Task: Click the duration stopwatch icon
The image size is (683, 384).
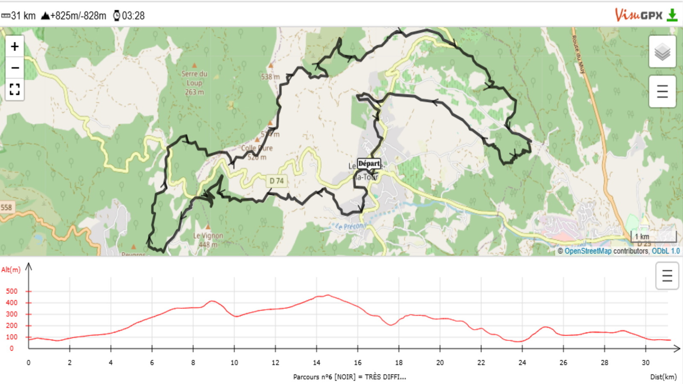Action: [x=117, y=16]
